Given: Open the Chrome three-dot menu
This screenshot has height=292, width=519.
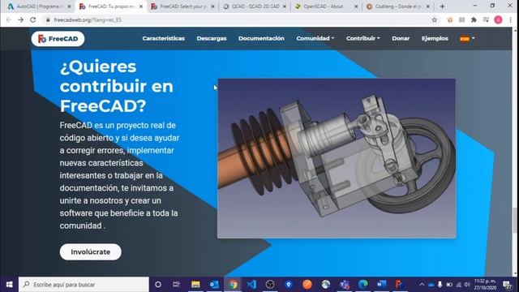Looking at the screenshot, I should 510,19.
